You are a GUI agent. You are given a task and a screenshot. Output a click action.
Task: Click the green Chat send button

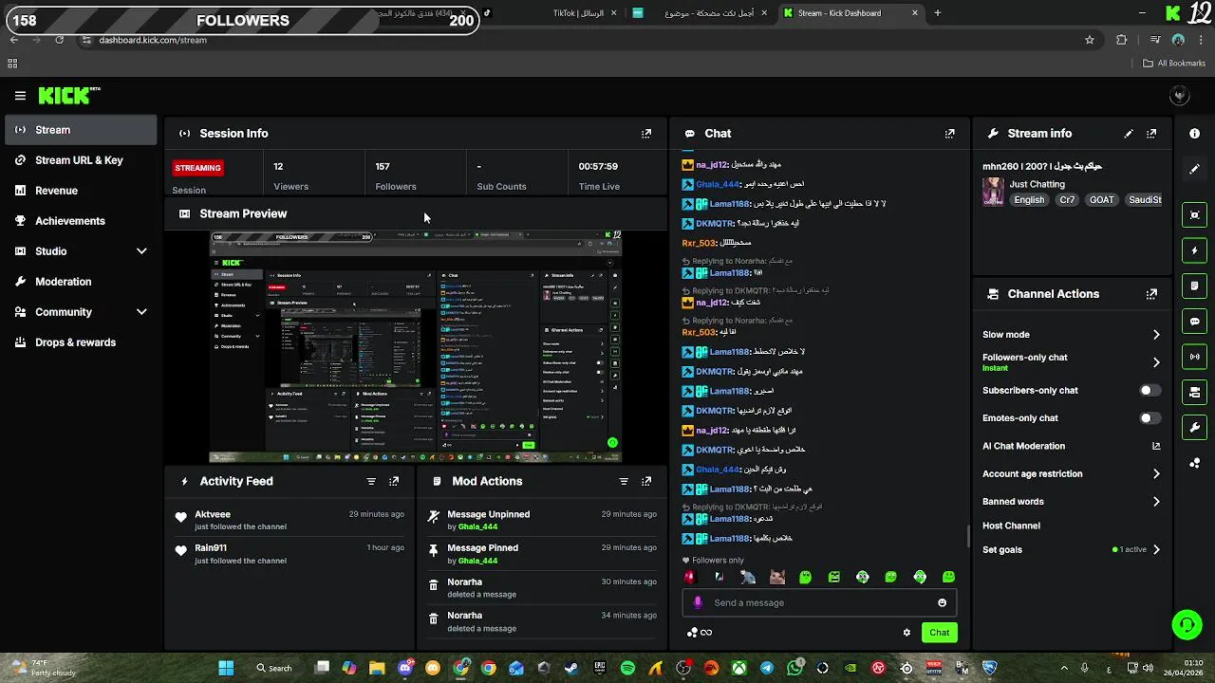(x=939, y=633)
